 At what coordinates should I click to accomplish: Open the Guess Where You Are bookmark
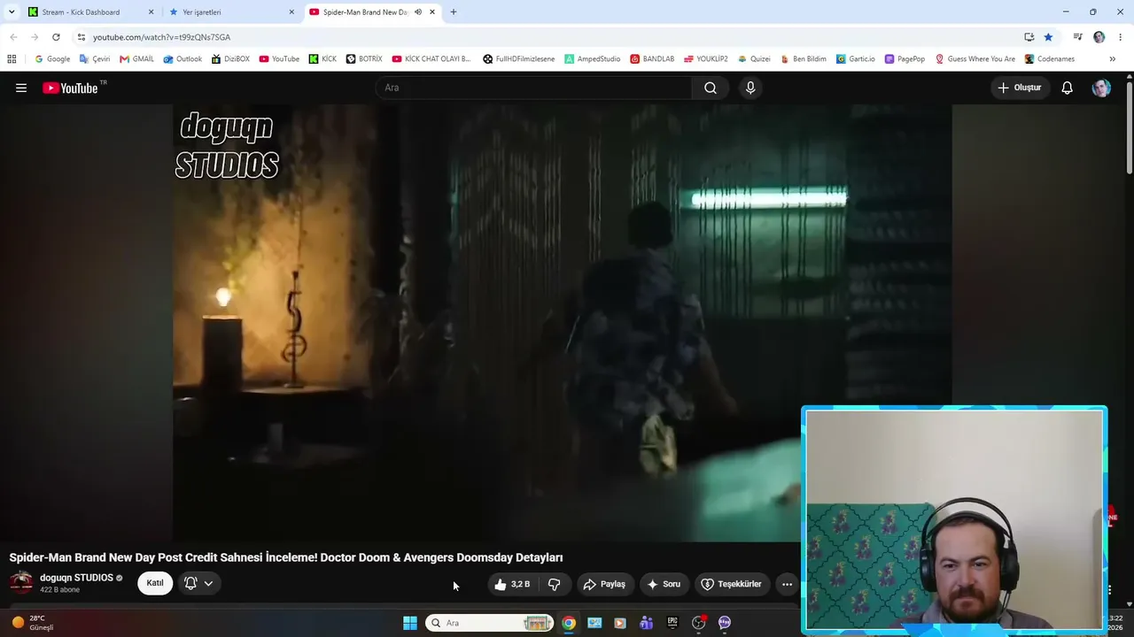point(975,59)
